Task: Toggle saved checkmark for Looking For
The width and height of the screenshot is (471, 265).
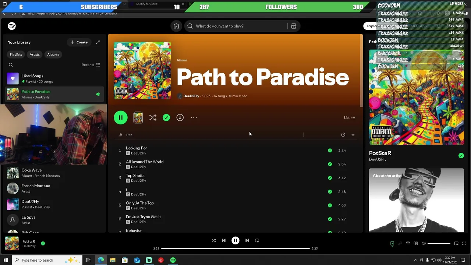Action: pyautogui.click(x=330, y=150)
